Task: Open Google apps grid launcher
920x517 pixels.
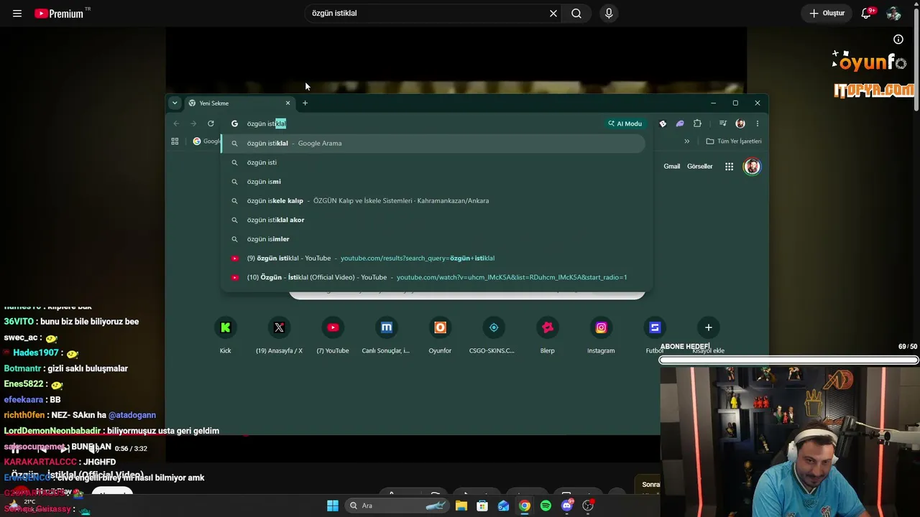Action: tap(729, 167)
